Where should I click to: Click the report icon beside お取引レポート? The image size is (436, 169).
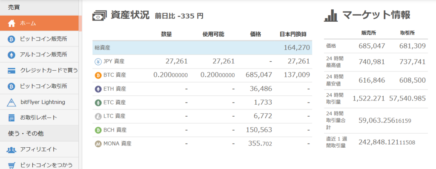click(x=11, y=118)
